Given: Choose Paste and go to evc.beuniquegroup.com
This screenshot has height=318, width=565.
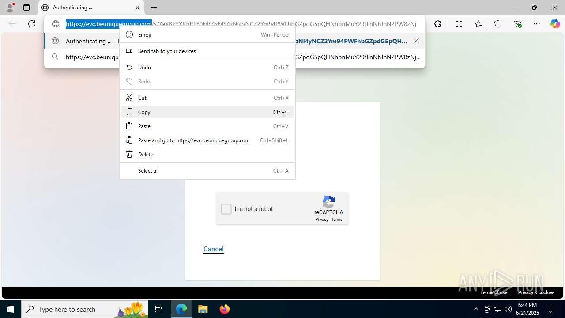Looking at the screenshot, I should point(207,140).
